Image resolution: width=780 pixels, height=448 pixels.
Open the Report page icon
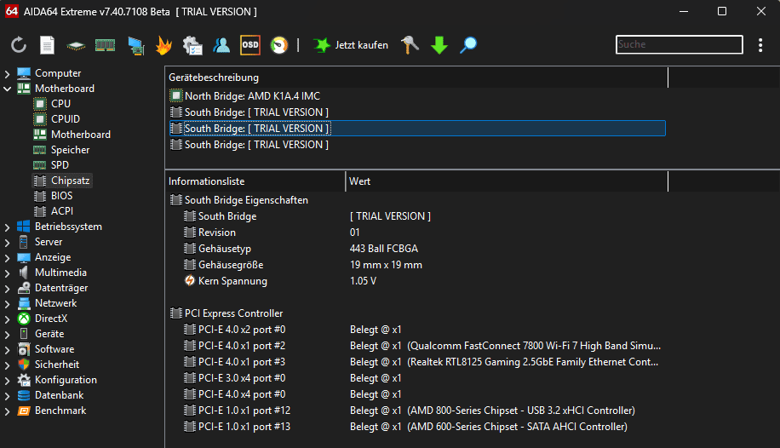click(x=47, y=45)
